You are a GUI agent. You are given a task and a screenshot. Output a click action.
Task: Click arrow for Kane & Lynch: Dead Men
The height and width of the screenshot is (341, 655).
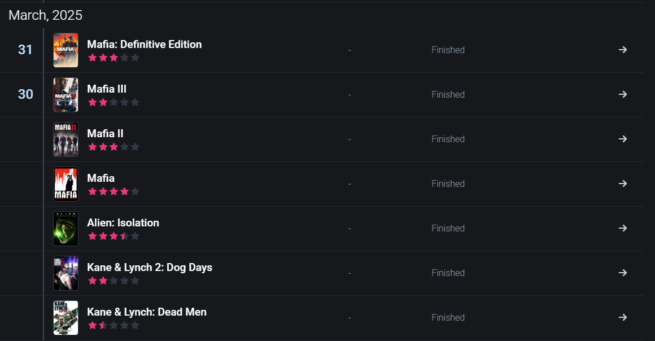pos(622,317)
